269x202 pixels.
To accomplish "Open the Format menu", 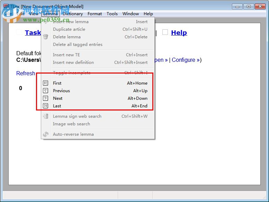I will tap(95, 14).
